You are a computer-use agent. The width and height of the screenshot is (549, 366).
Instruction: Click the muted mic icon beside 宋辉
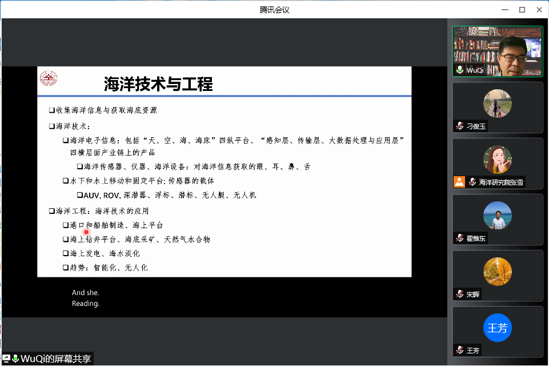(x=459, y=294)
